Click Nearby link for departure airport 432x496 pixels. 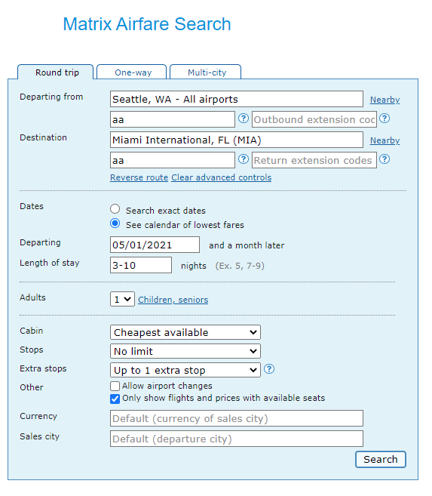pyautogui.click(x=385, y=100)
